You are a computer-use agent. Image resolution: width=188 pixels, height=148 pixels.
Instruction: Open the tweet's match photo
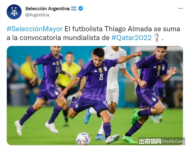click(x=95, y=95)
